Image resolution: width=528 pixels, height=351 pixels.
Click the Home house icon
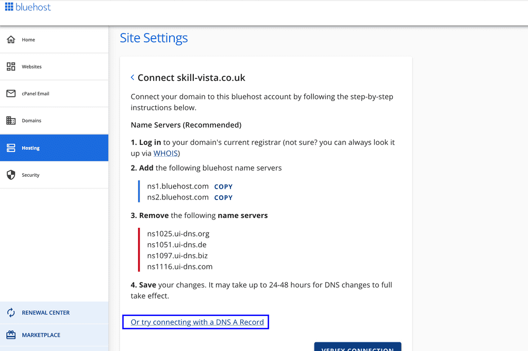tap(11, 39)
